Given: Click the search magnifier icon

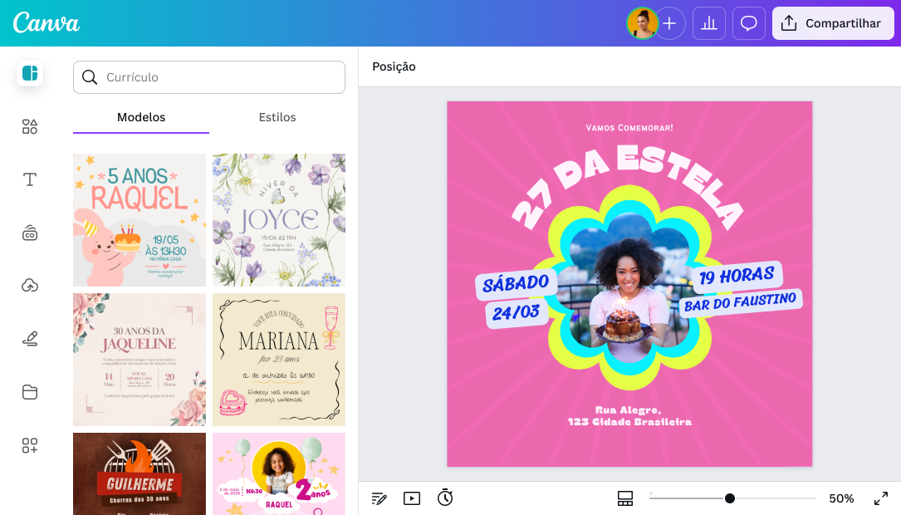Looking at the screenshot, I should pyautogui.click(x=90, y=77).
